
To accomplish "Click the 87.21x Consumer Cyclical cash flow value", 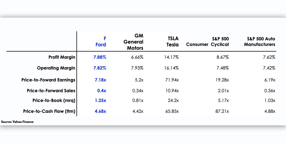I will tap(222, 111).
